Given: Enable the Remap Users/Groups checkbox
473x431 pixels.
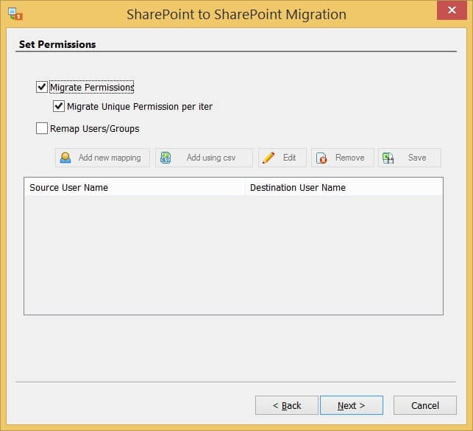Looking at the screenshot, I should point(42,128).
